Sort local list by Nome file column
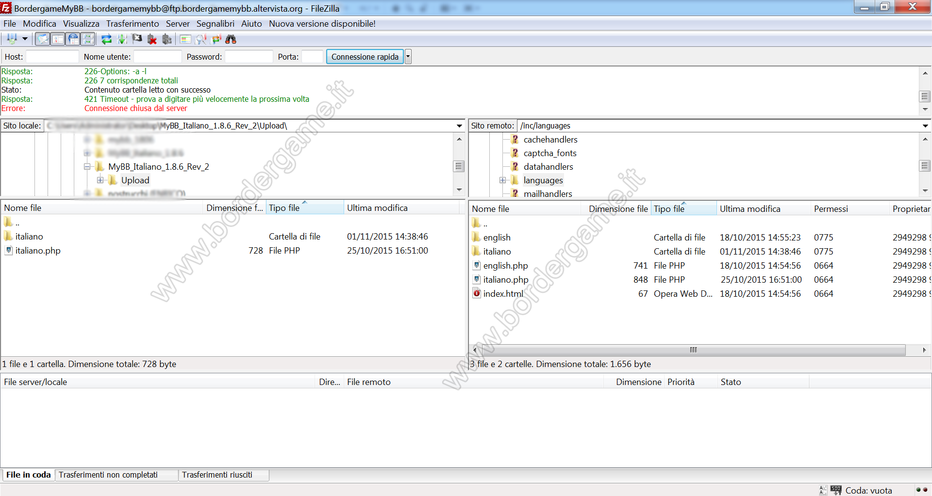 tap(102, 208)
